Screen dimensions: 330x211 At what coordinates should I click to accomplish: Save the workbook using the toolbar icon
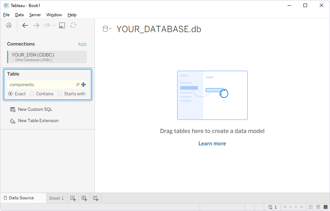pyautogui.click(x=62, y=25)
